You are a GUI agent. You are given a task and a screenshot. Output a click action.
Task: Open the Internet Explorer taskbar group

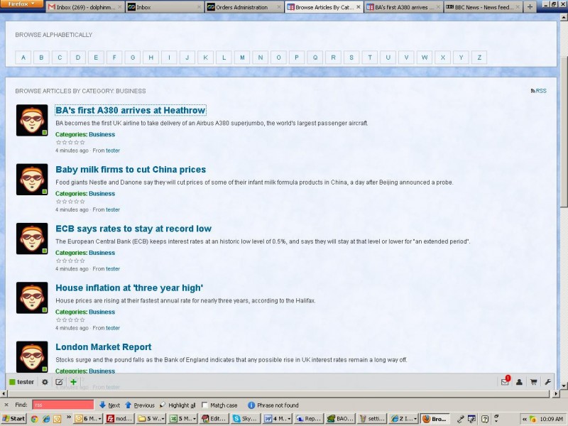[403, 419]
